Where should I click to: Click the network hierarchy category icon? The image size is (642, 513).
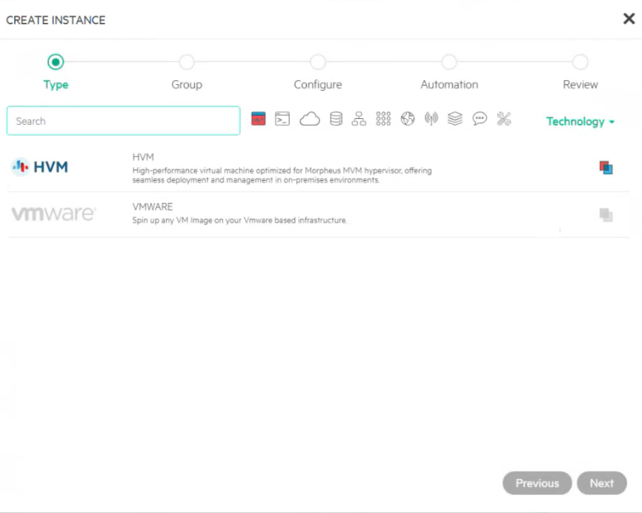(359, 119)
